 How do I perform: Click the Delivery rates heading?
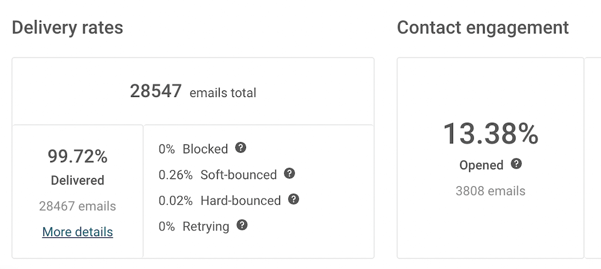67,28
